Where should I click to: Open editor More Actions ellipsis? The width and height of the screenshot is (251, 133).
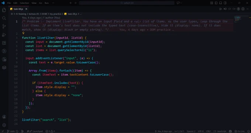pos(247,9)
